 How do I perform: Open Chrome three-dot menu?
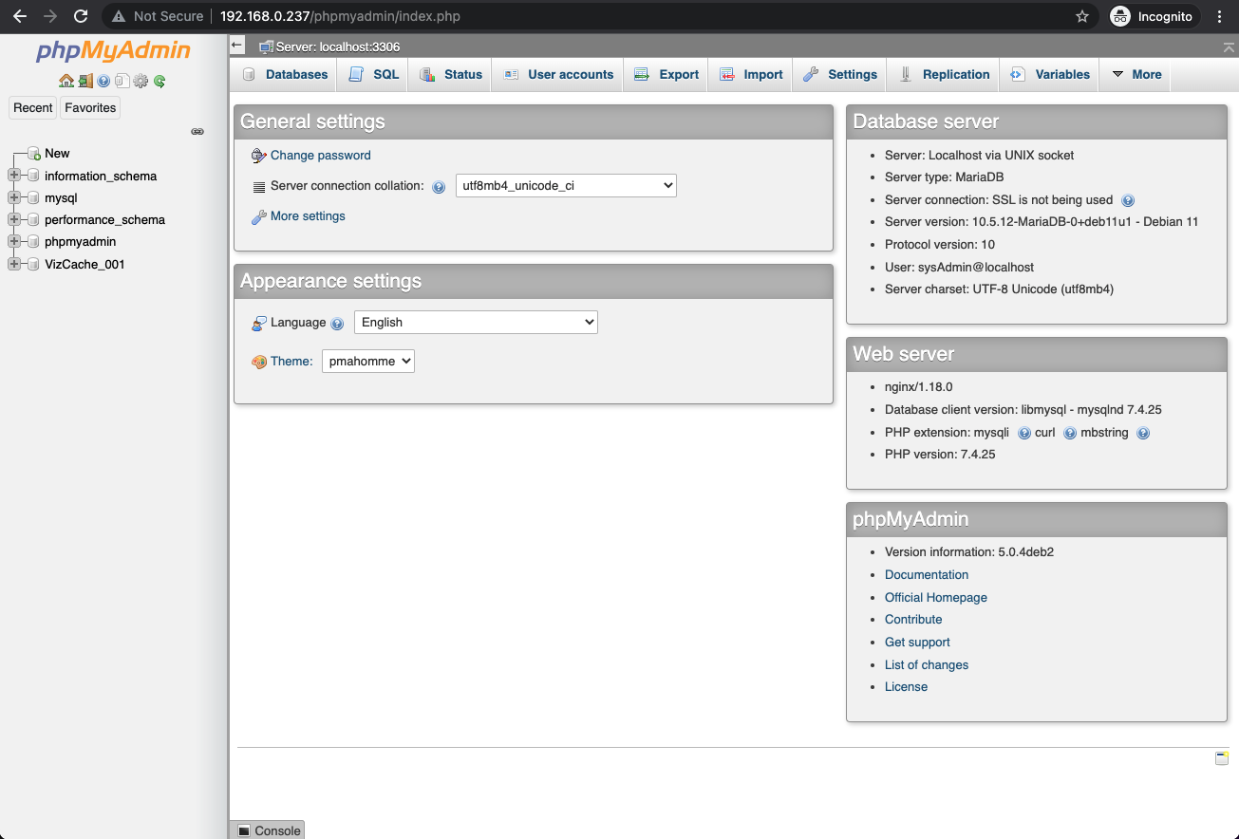coord(1220,16)
